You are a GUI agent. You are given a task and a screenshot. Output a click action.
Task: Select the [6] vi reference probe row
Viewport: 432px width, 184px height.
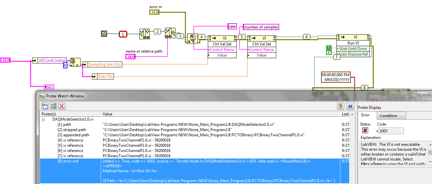194,151
